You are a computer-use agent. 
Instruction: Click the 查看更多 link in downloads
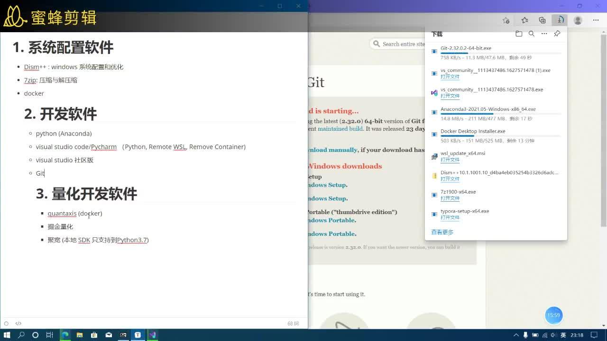pyautogui.click(x=442, y=232)
